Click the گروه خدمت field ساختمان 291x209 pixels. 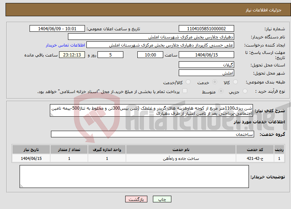(x=153, y=134)
